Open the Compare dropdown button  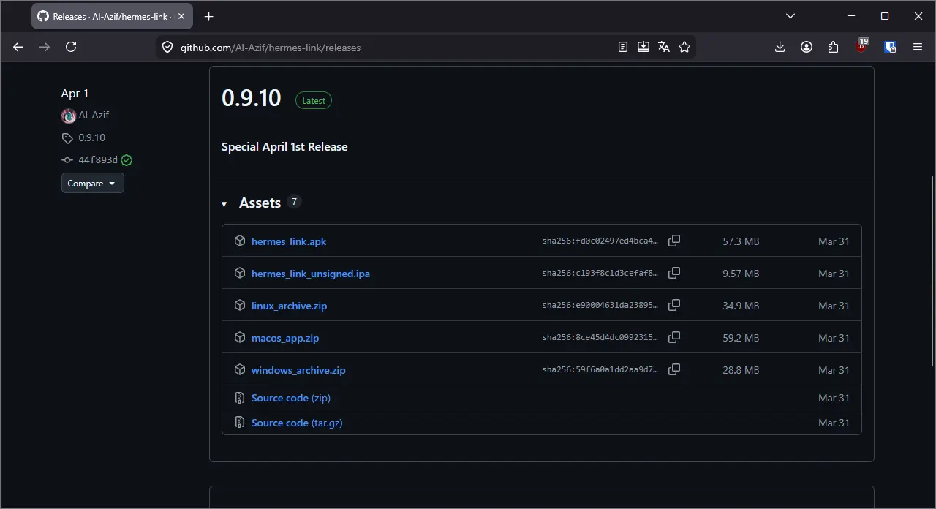point(93,183)
